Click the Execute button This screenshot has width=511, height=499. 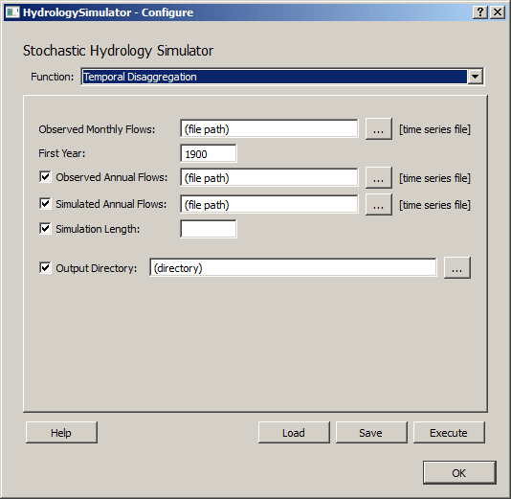coord(449,433)
